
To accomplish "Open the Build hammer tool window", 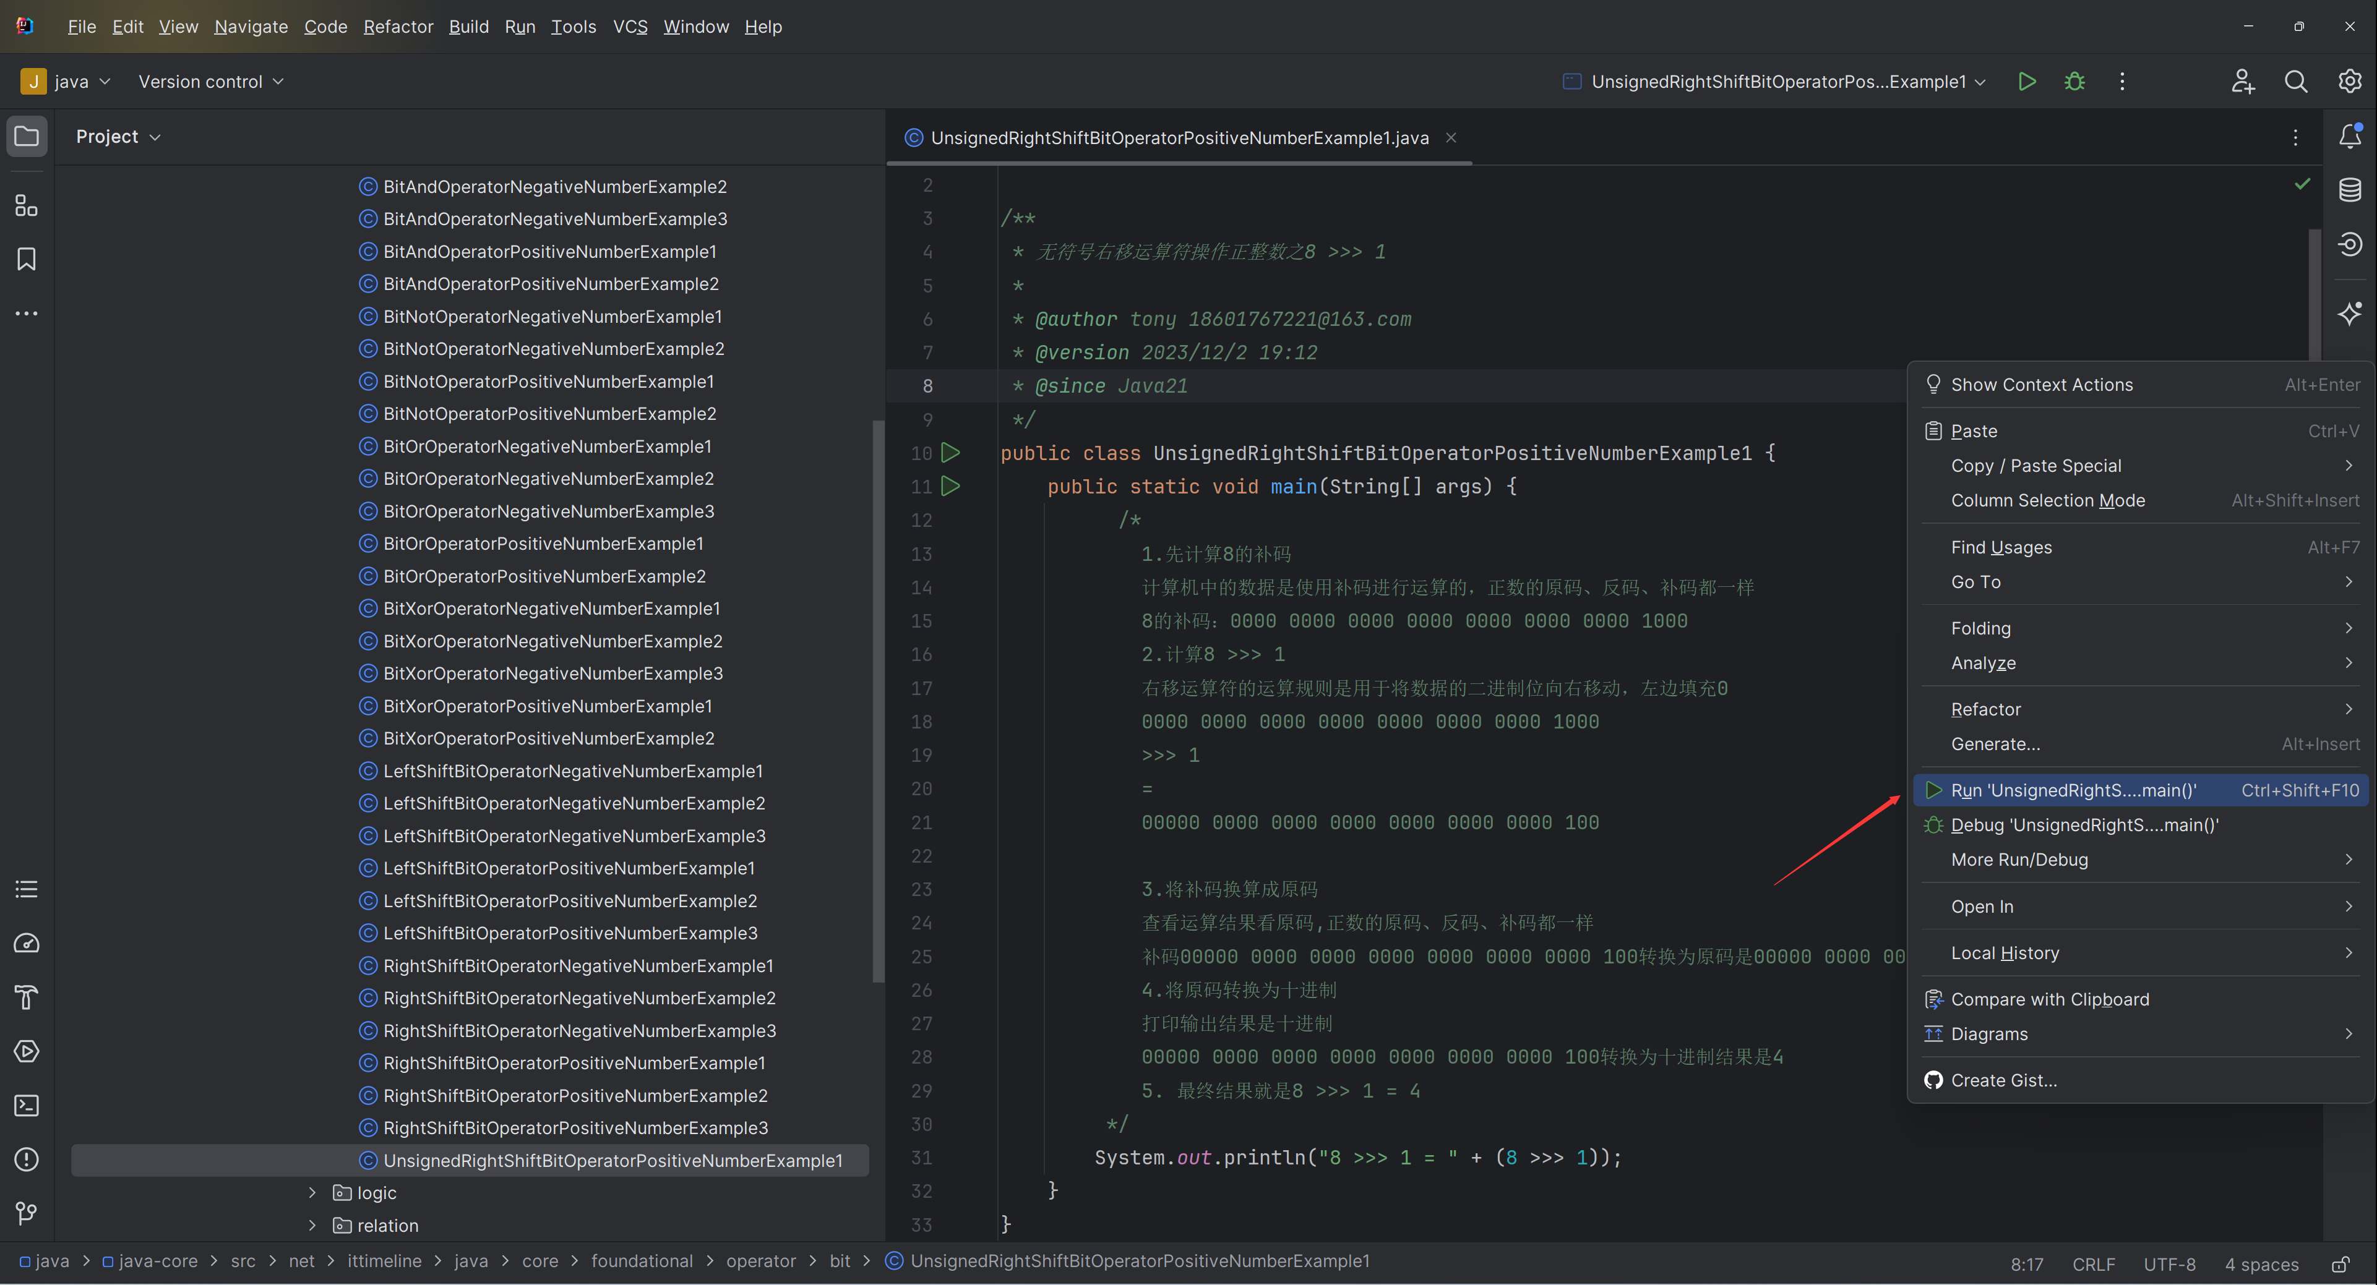I will pyautogui.click(x=27, y=997).
